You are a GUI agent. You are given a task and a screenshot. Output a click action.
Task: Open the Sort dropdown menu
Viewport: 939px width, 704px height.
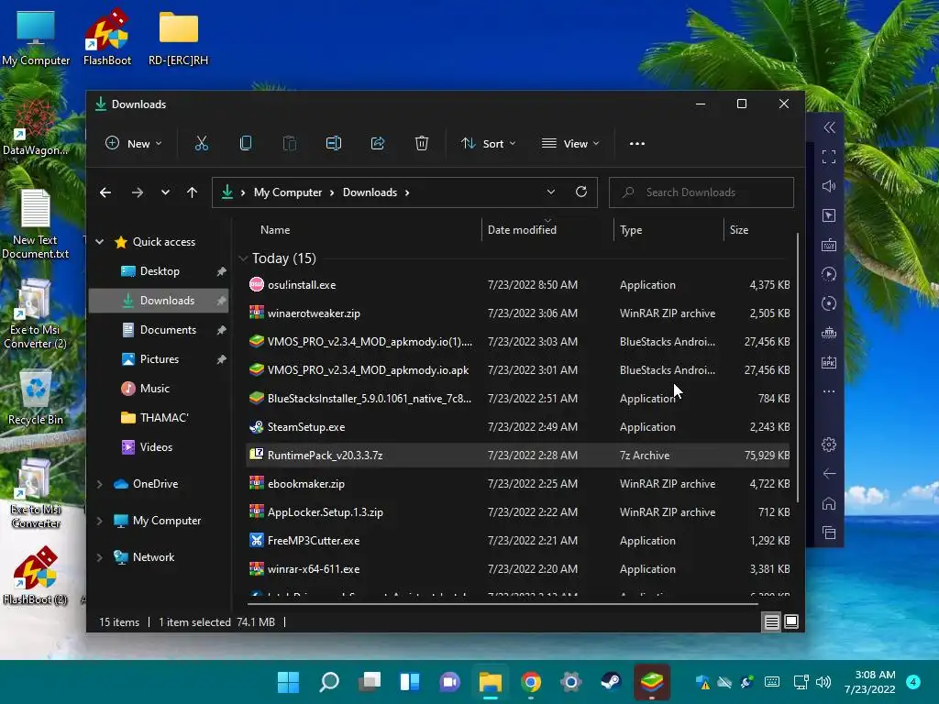[x=488, y=144]
